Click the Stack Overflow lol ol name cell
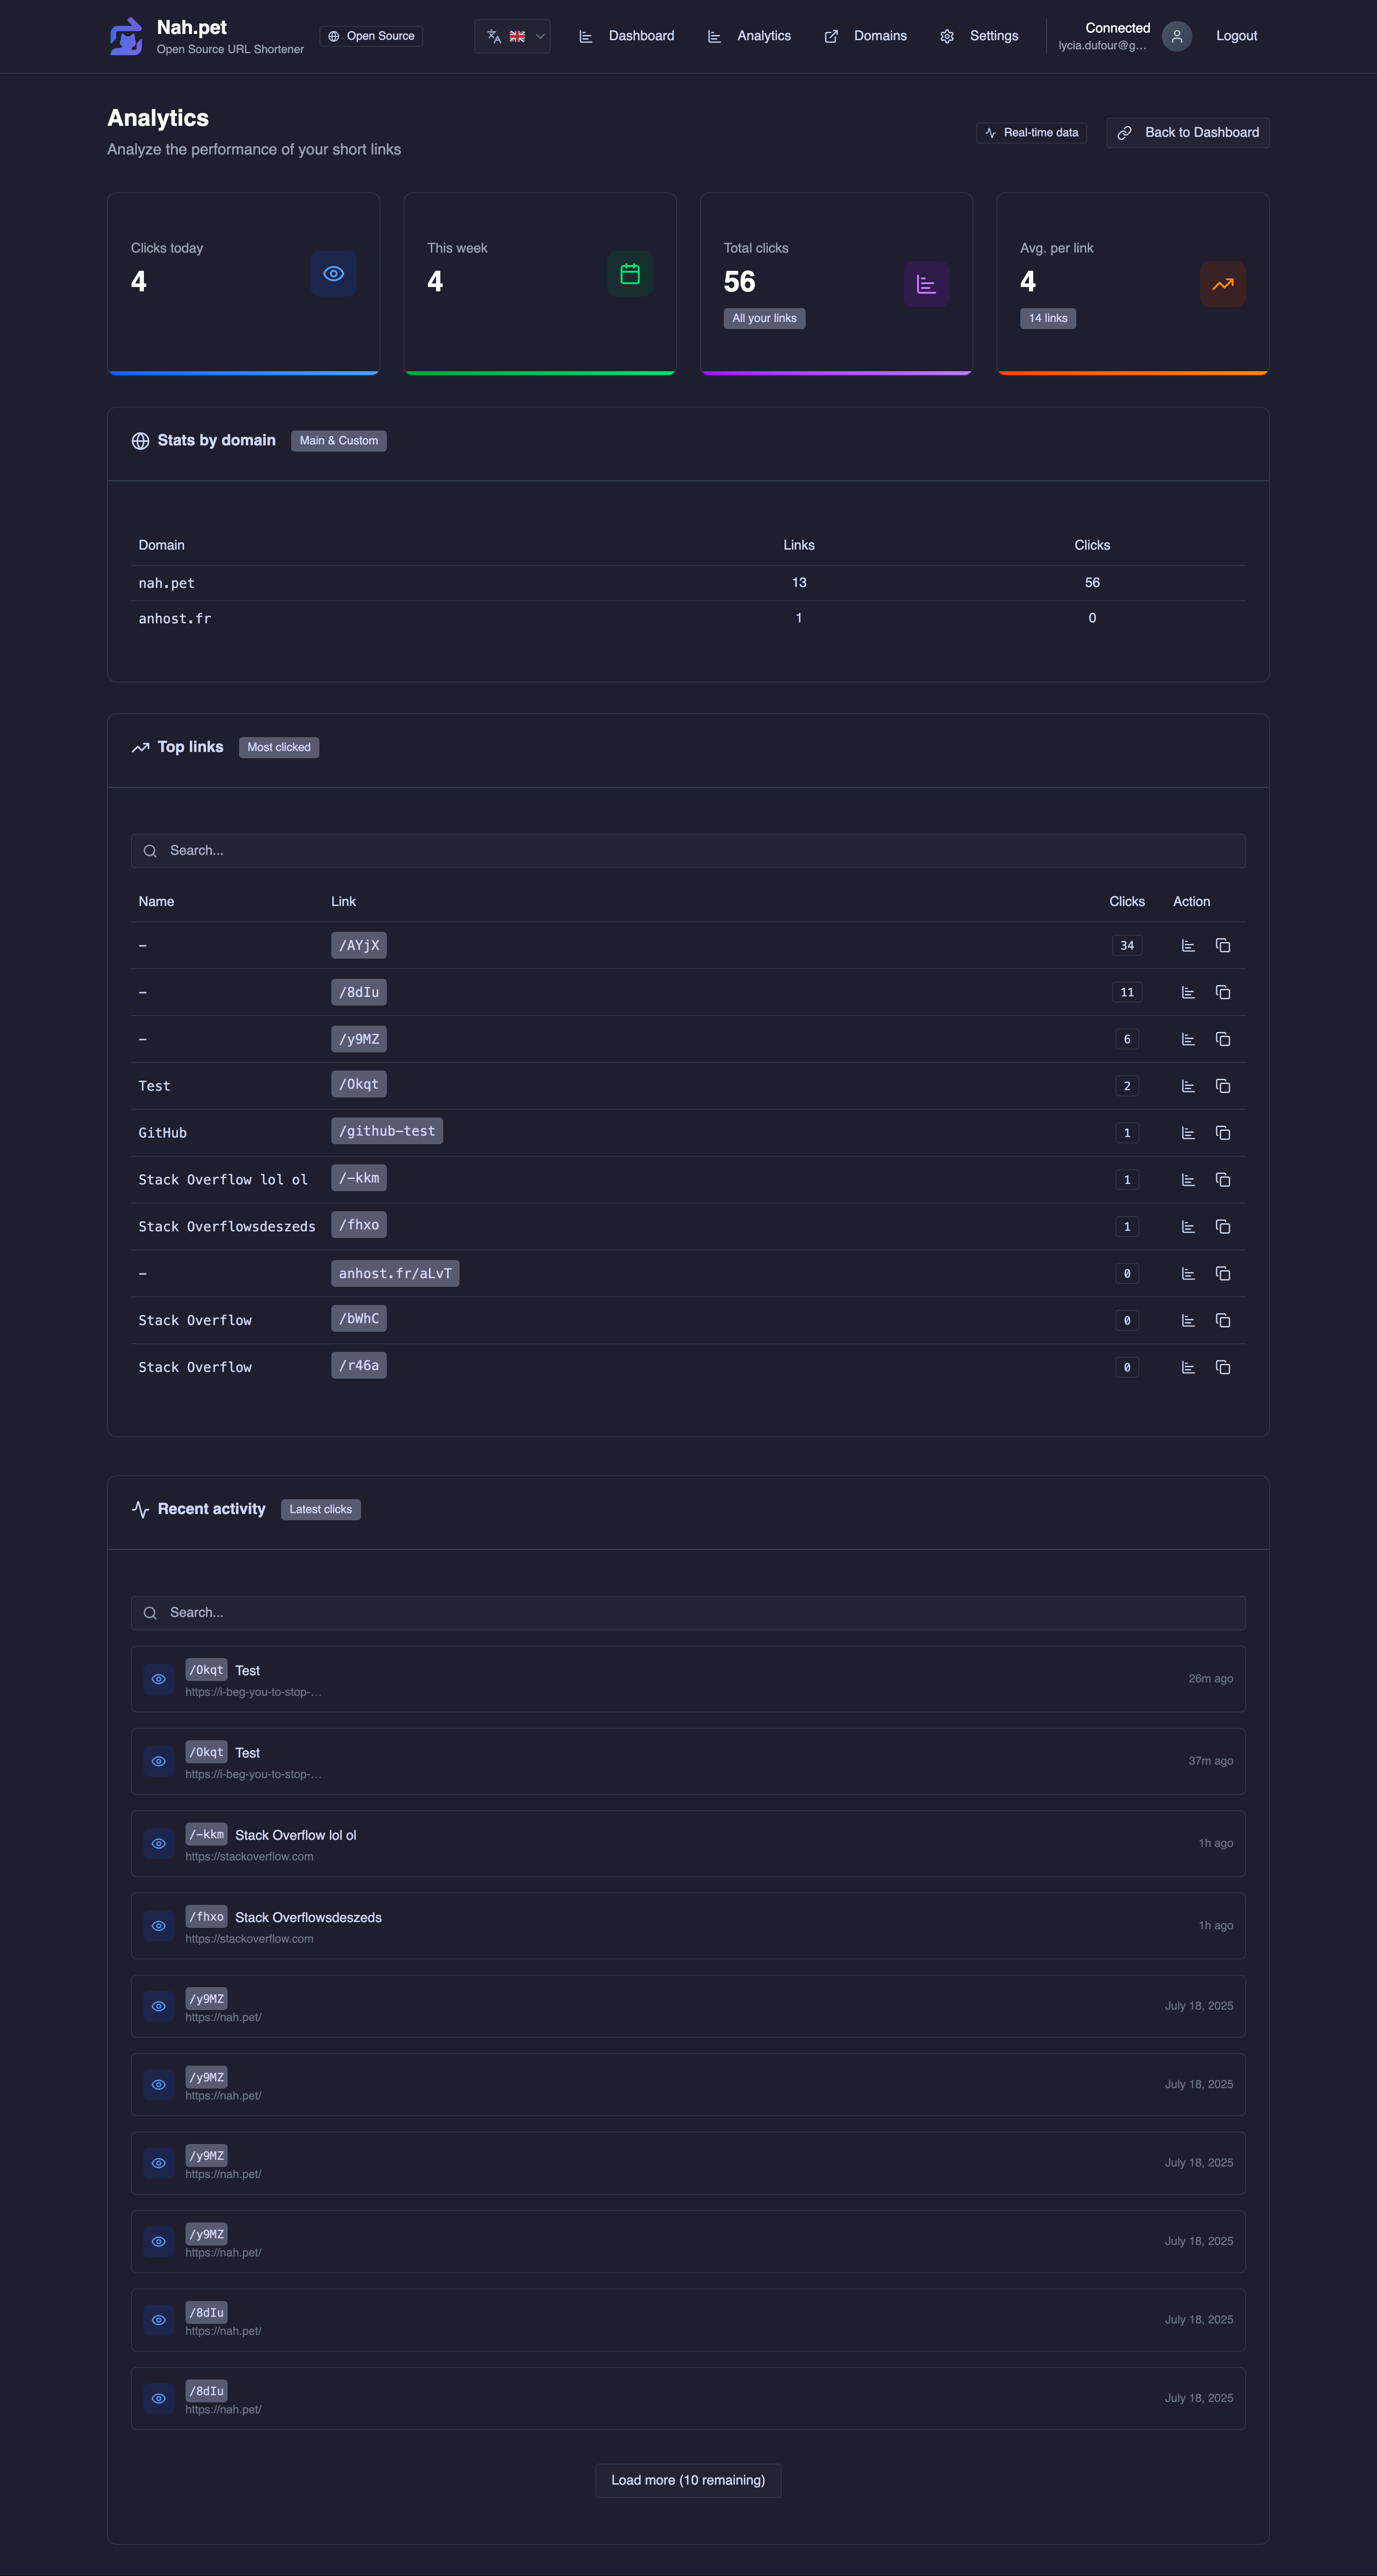This screenshot has height=2576, width=1377. tap(223, 1180)
